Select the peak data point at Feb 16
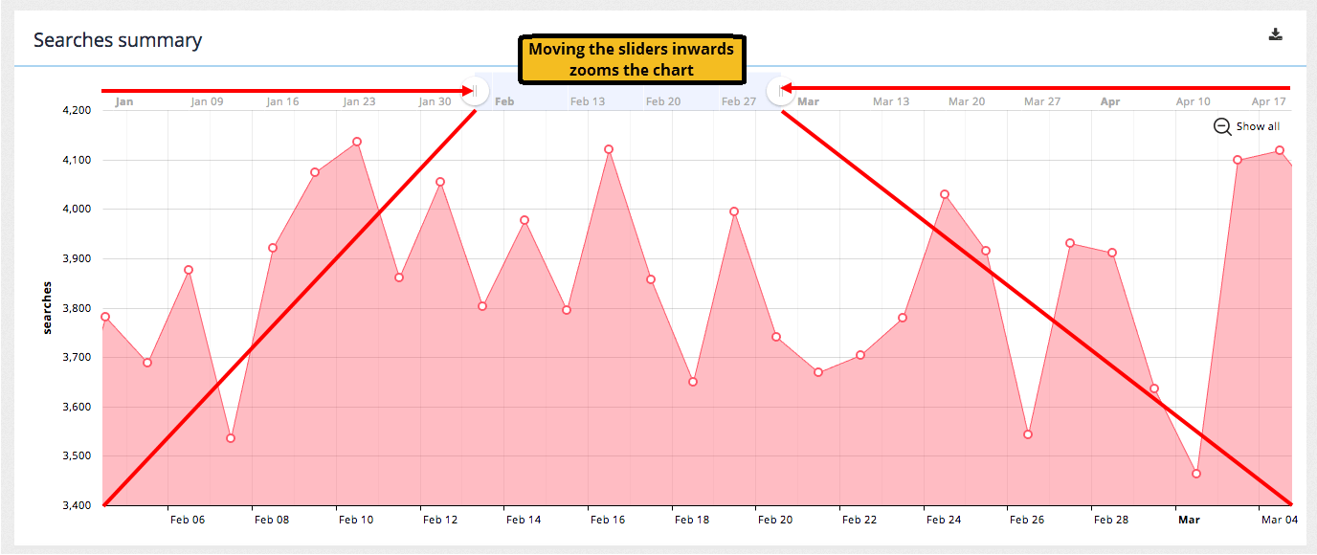This screenshot has width=1317, height=555. coord(609,149)
